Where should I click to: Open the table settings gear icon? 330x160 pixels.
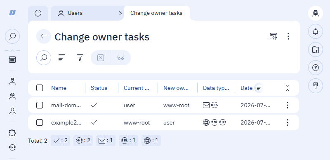point(273,36)
